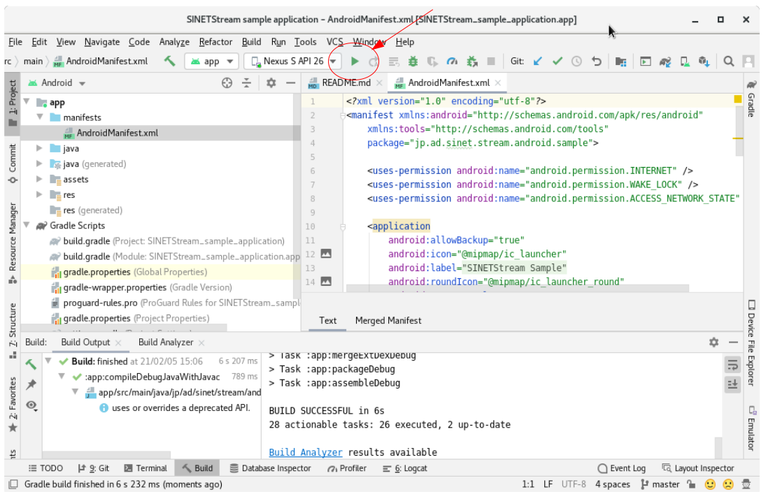Viewport: 766px width, 499px height.
Task: Open the Tools menu
Action: tap(305, 42)
